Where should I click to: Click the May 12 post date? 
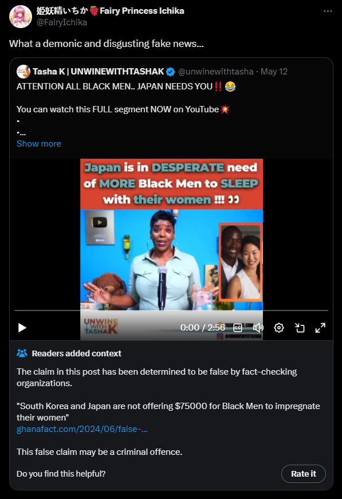coord(274,72)
